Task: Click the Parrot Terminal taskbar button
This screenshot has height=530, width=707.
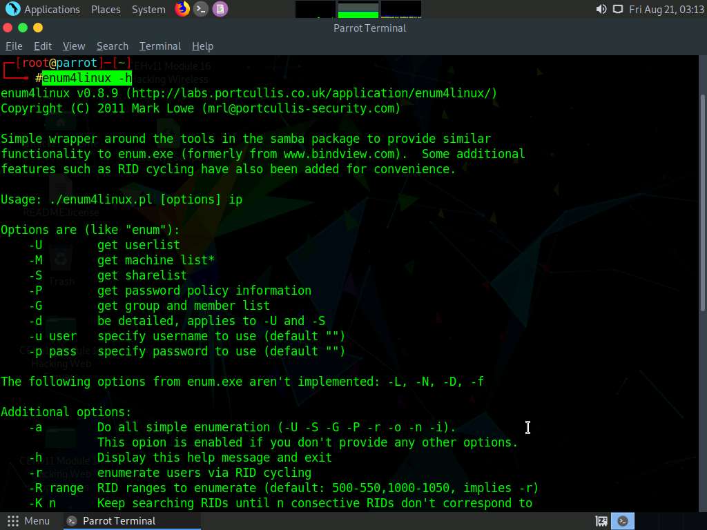Action: tap(131, 521)
